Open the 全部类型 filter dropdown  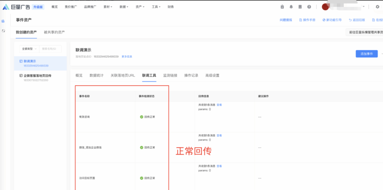click(29, 49)
